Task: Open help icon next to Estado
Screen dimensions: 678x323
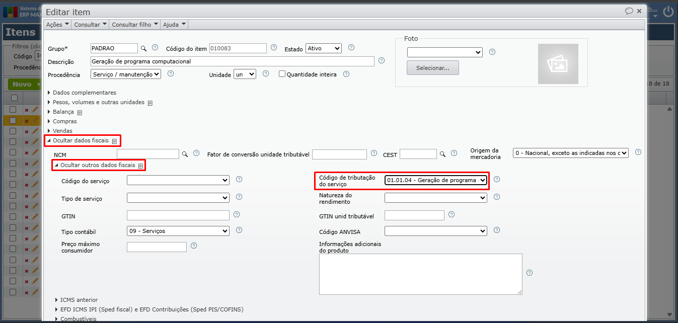Action: tap(351, 48)
